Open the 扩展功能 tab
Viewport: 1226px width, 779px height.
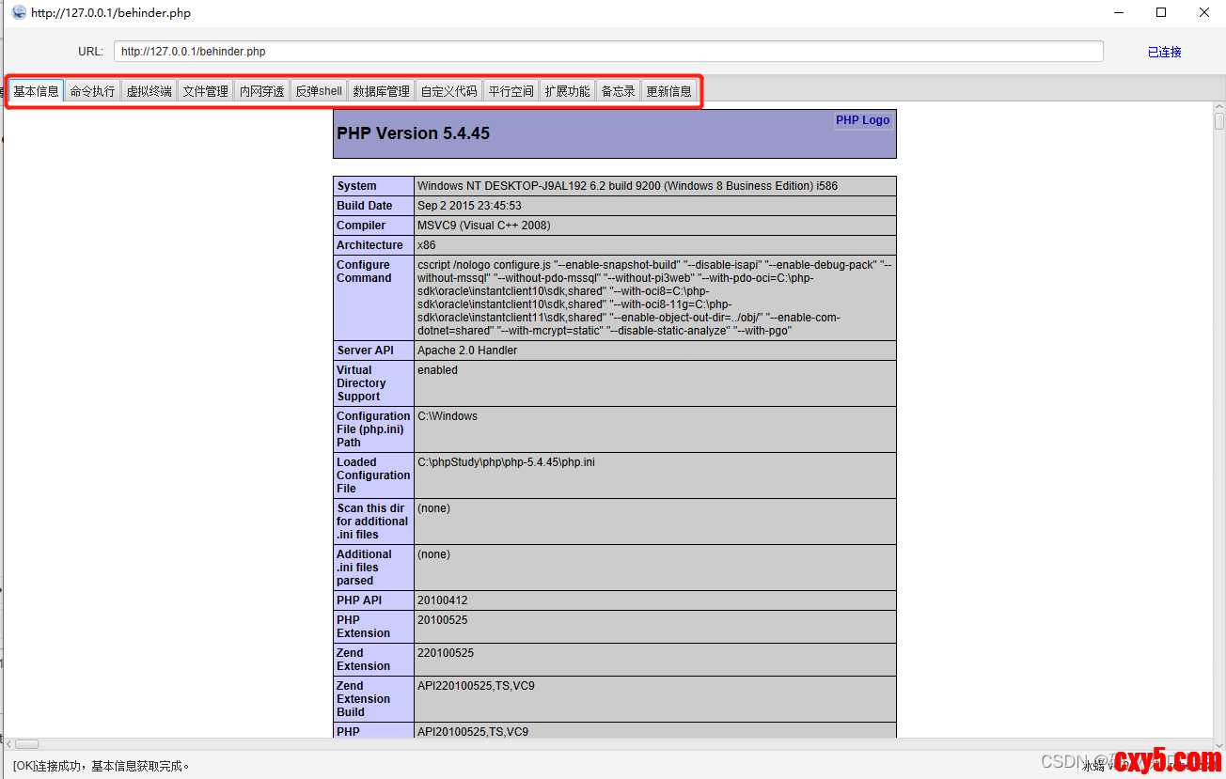pyautogui.click(x=567, y=91)
